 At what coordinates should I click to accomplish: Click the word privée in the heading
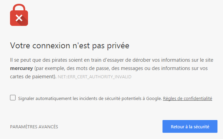tap(118, 46)
